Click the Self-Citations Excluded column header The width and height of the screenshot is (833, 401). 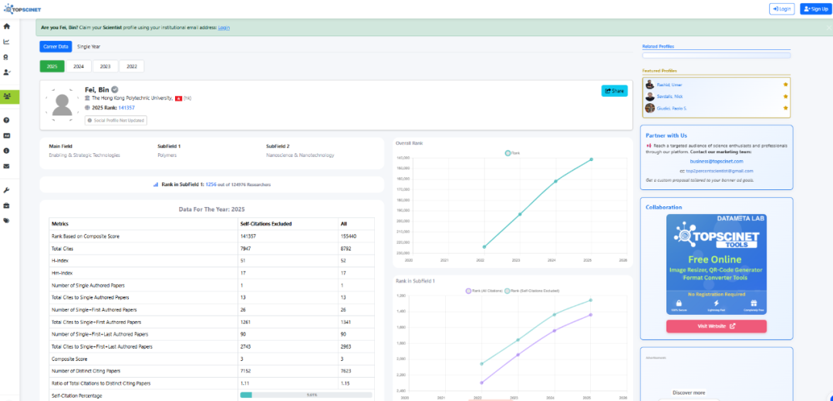tap(266, 224)
